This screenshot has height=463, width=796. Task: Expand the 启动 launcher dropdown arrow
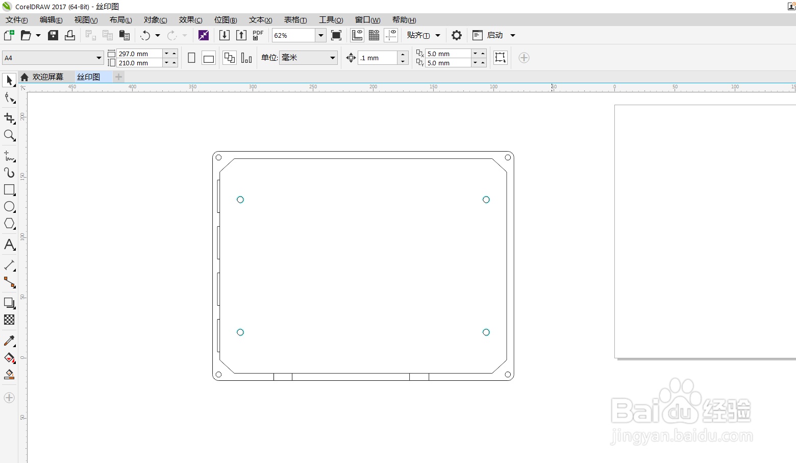[x=513, y=35]
